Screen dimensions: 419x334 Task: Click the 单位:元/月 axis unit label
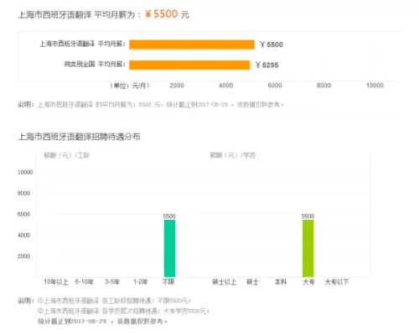(130, 86)
